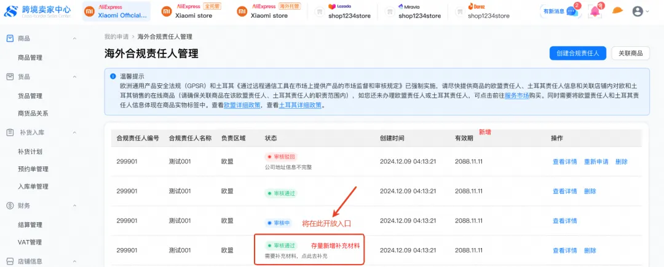Open the account dropdown arrow beside avatar
Image resolution: width=664 pixels, height=267 pixels.
coord(647,12)
